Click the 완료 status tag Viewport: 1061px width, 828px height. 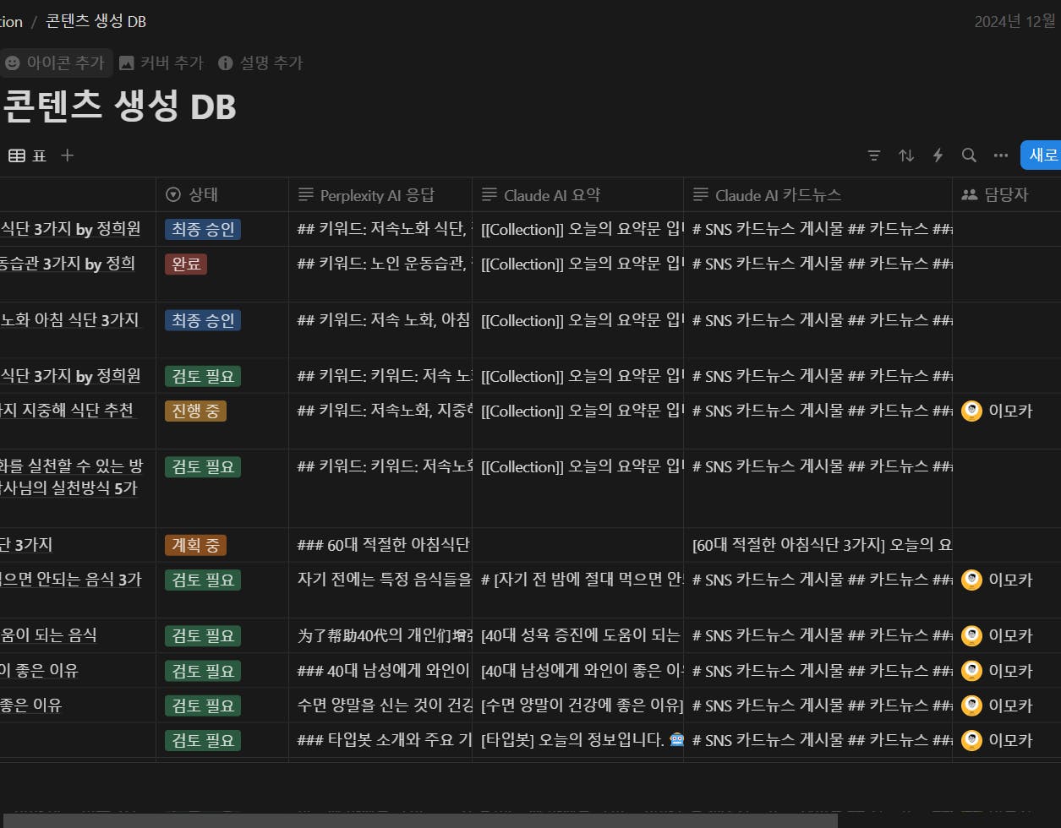tap(186, 264)
